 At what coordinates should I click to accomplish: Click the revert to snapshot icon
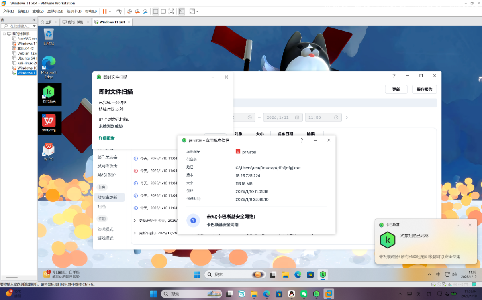click(137, 11)
